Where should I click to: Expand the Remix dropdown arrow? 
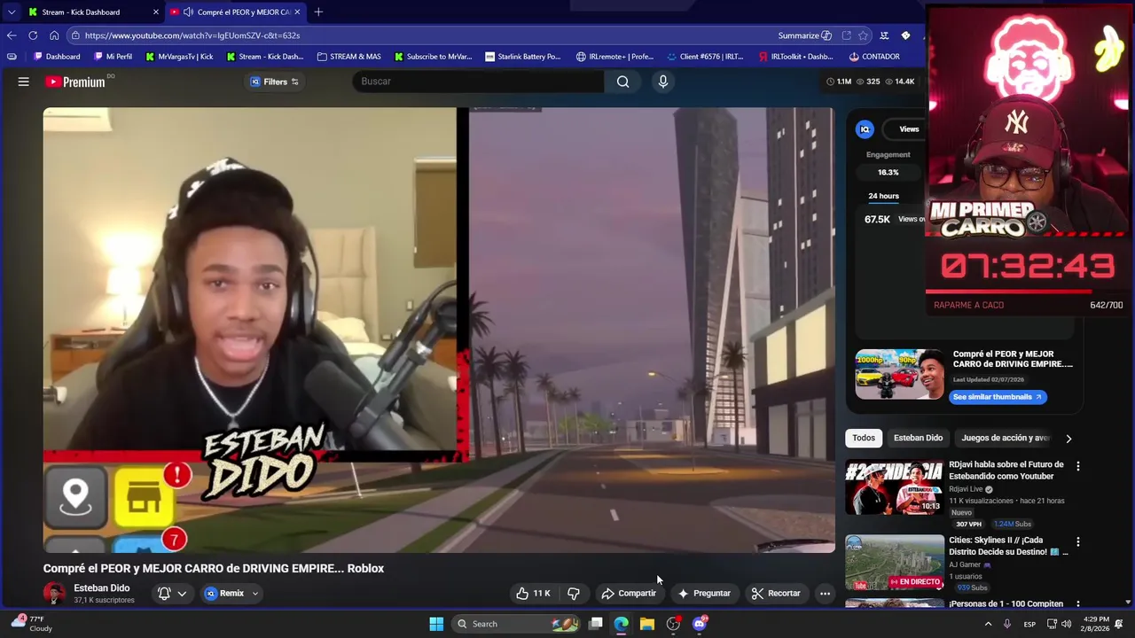255,594
